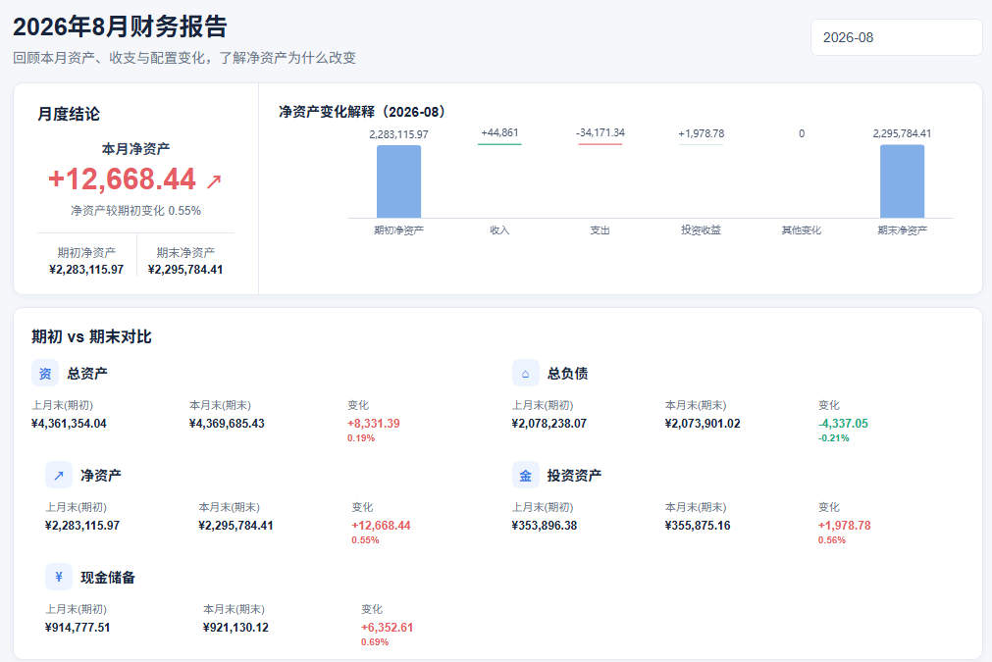Click the +8,331.39 total assets change
The width and height of the screenshot is (992, 662).
click(373, 424)
